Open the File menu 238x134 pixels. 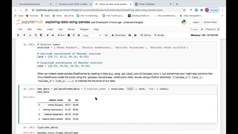click(20, 29)
